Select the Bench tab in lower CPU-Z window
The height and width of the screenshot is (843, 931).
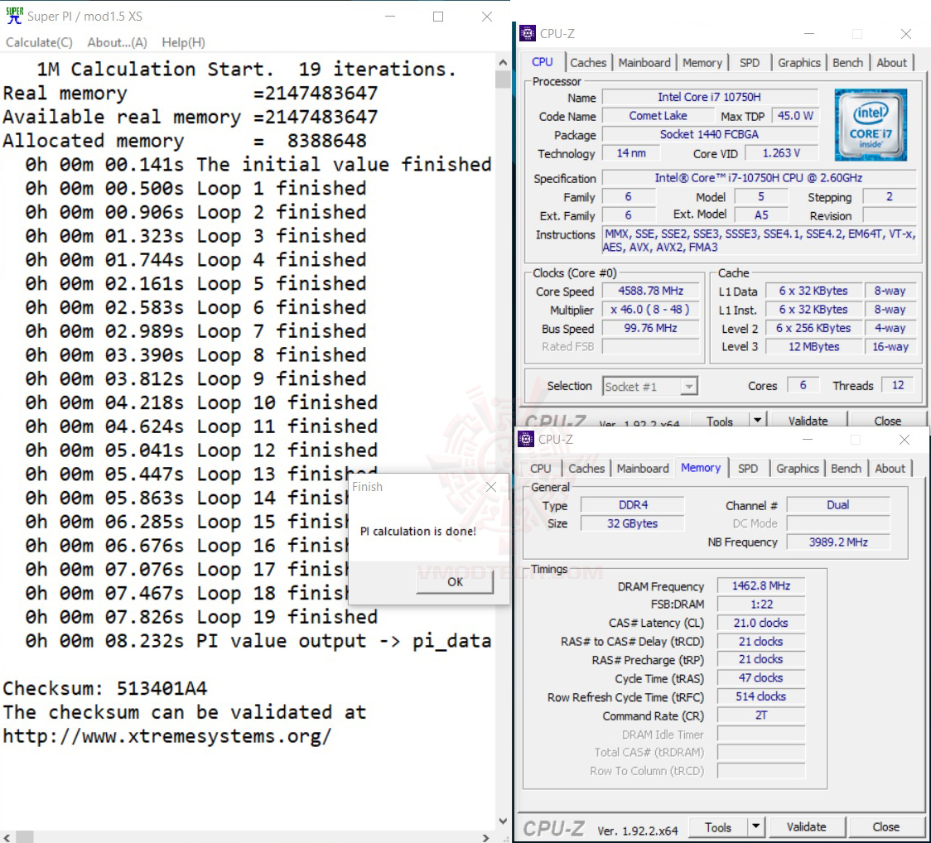pos(846,469)
